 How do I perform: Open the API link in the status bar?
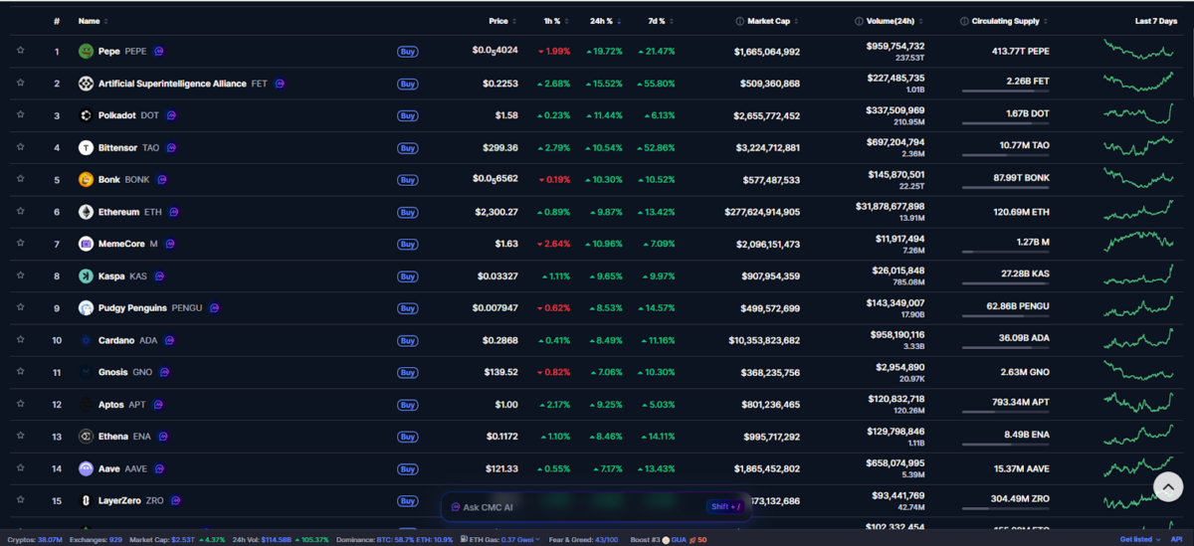(1176, 540)
